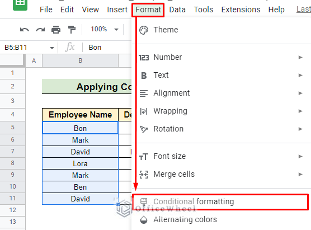Click the Mark cell in row 6
Screen dimensions: 311x230
(80, 140)
